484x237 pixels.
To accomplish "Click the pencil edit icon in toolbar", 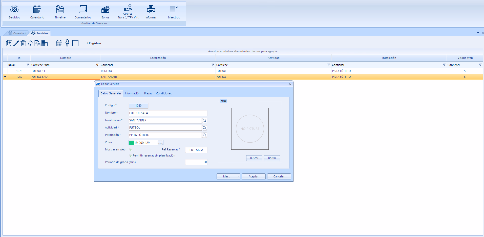I will [x=16, y=43].
